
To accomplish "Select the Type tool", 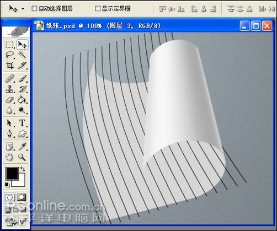I will (22, 123).
